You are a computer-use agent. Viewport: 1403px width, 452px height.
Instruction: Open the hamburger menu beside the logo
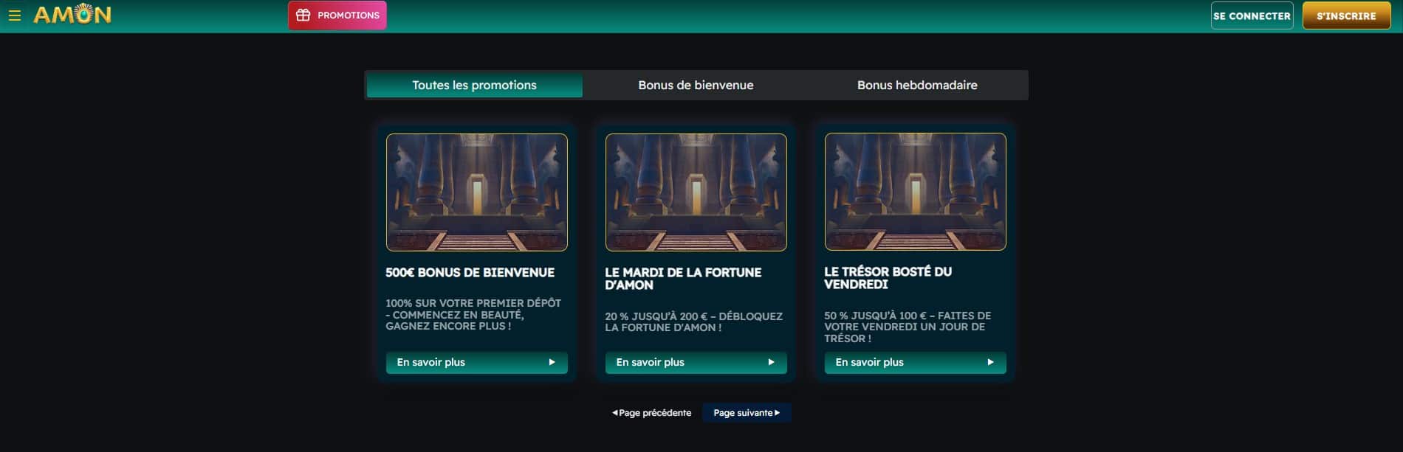point(14,15)
